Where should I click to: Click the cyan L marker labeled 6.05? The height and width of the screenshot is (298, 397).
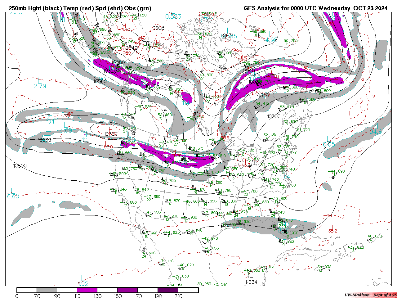pyautogui.click(x=328, y=138)
